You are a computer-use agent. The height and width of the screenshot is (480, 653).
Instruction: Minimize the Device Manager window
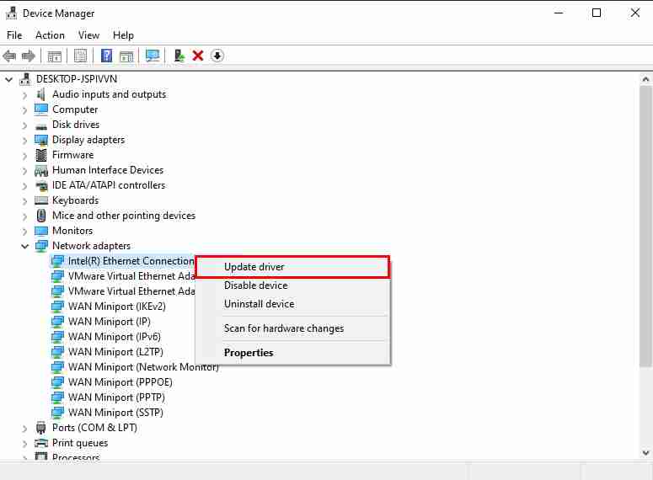(559, 13)
